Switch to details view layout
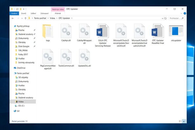 180,121
